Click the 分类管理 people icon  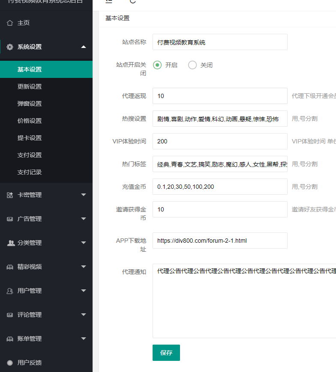point(10,243)
